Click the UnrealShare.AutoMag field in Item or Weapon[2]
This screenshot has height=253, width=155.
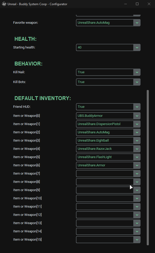click(105, 132)
